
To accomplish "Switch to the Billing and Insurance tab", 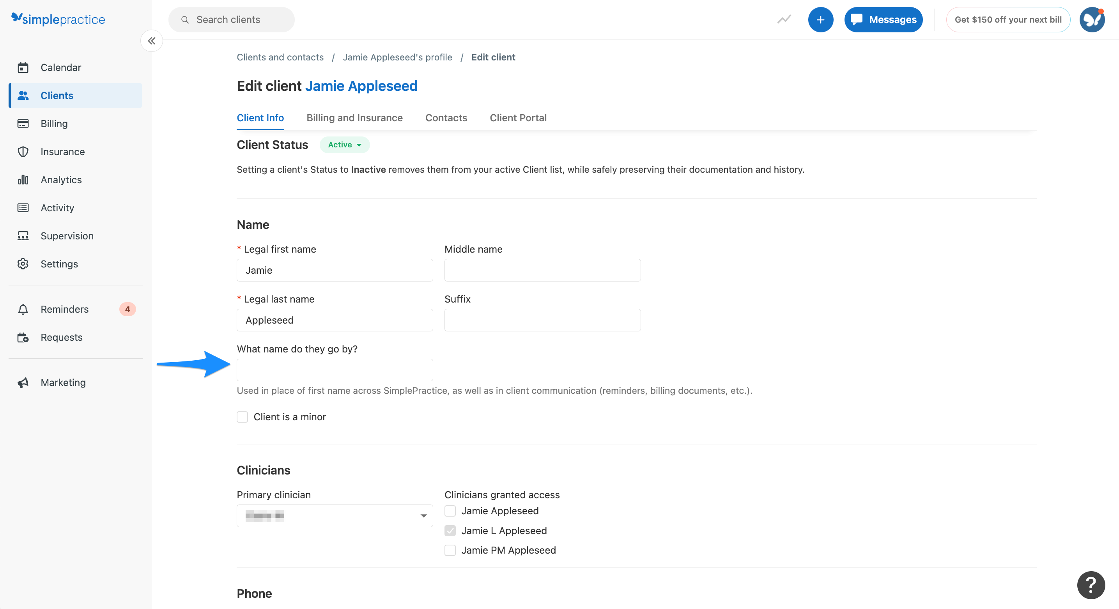I will pos(354,118).
